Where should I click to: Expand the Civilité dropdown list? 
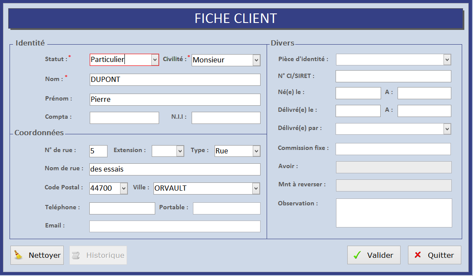[256, 60]
